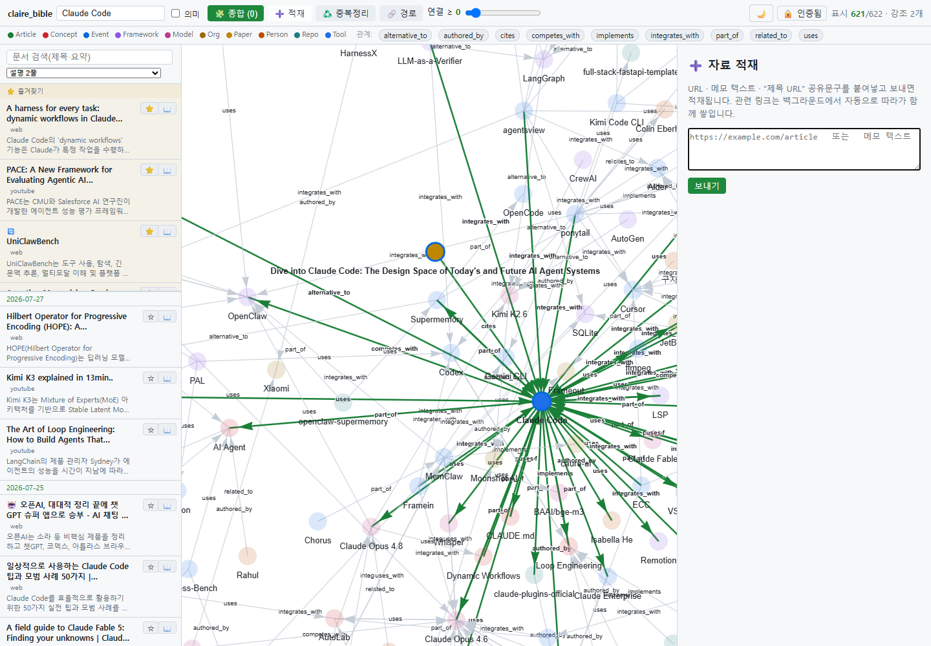The height and width of the screenshot is (646, 931).
Task: Click the claire_bible app title
Action: 30,14
